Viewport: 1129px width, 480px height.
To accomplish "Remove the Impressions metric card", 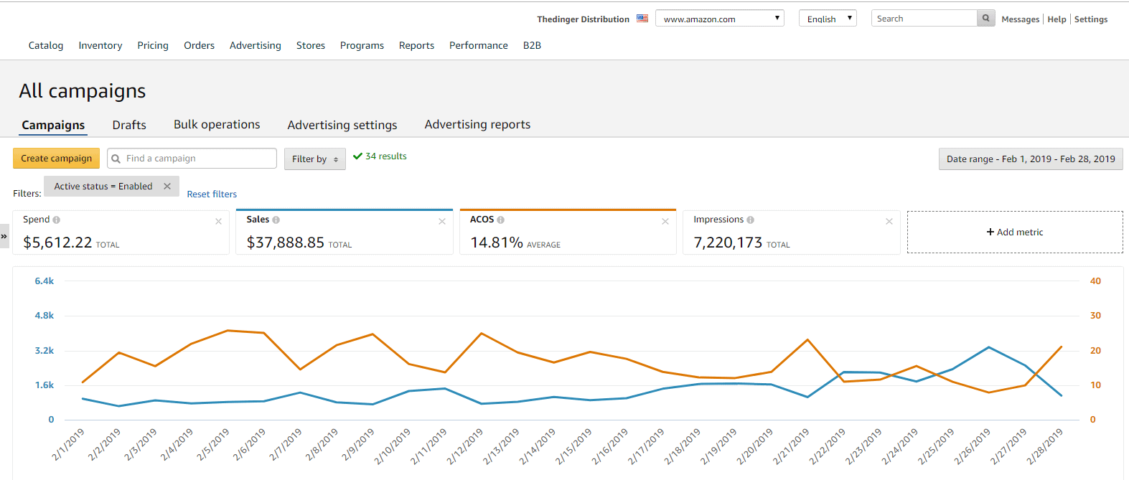I will [x=889, y=222].
